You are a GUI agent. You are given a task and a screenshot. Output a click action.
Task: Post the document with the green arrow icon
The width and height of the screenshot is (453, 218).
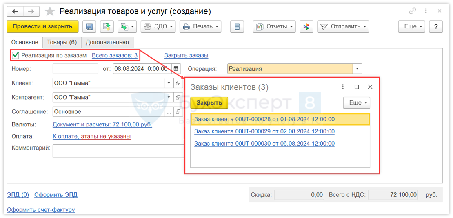tap(107, 26)
